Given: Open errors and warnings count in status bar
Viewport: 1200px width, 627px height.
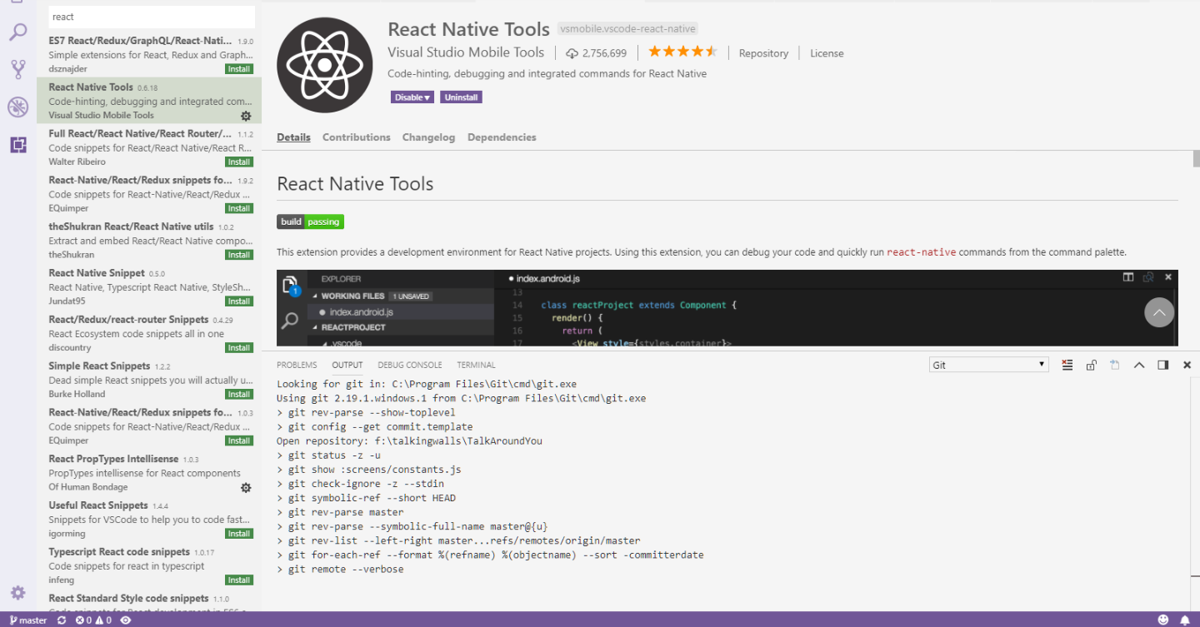Looking at the screenshot, I should (x=93, y=620).
